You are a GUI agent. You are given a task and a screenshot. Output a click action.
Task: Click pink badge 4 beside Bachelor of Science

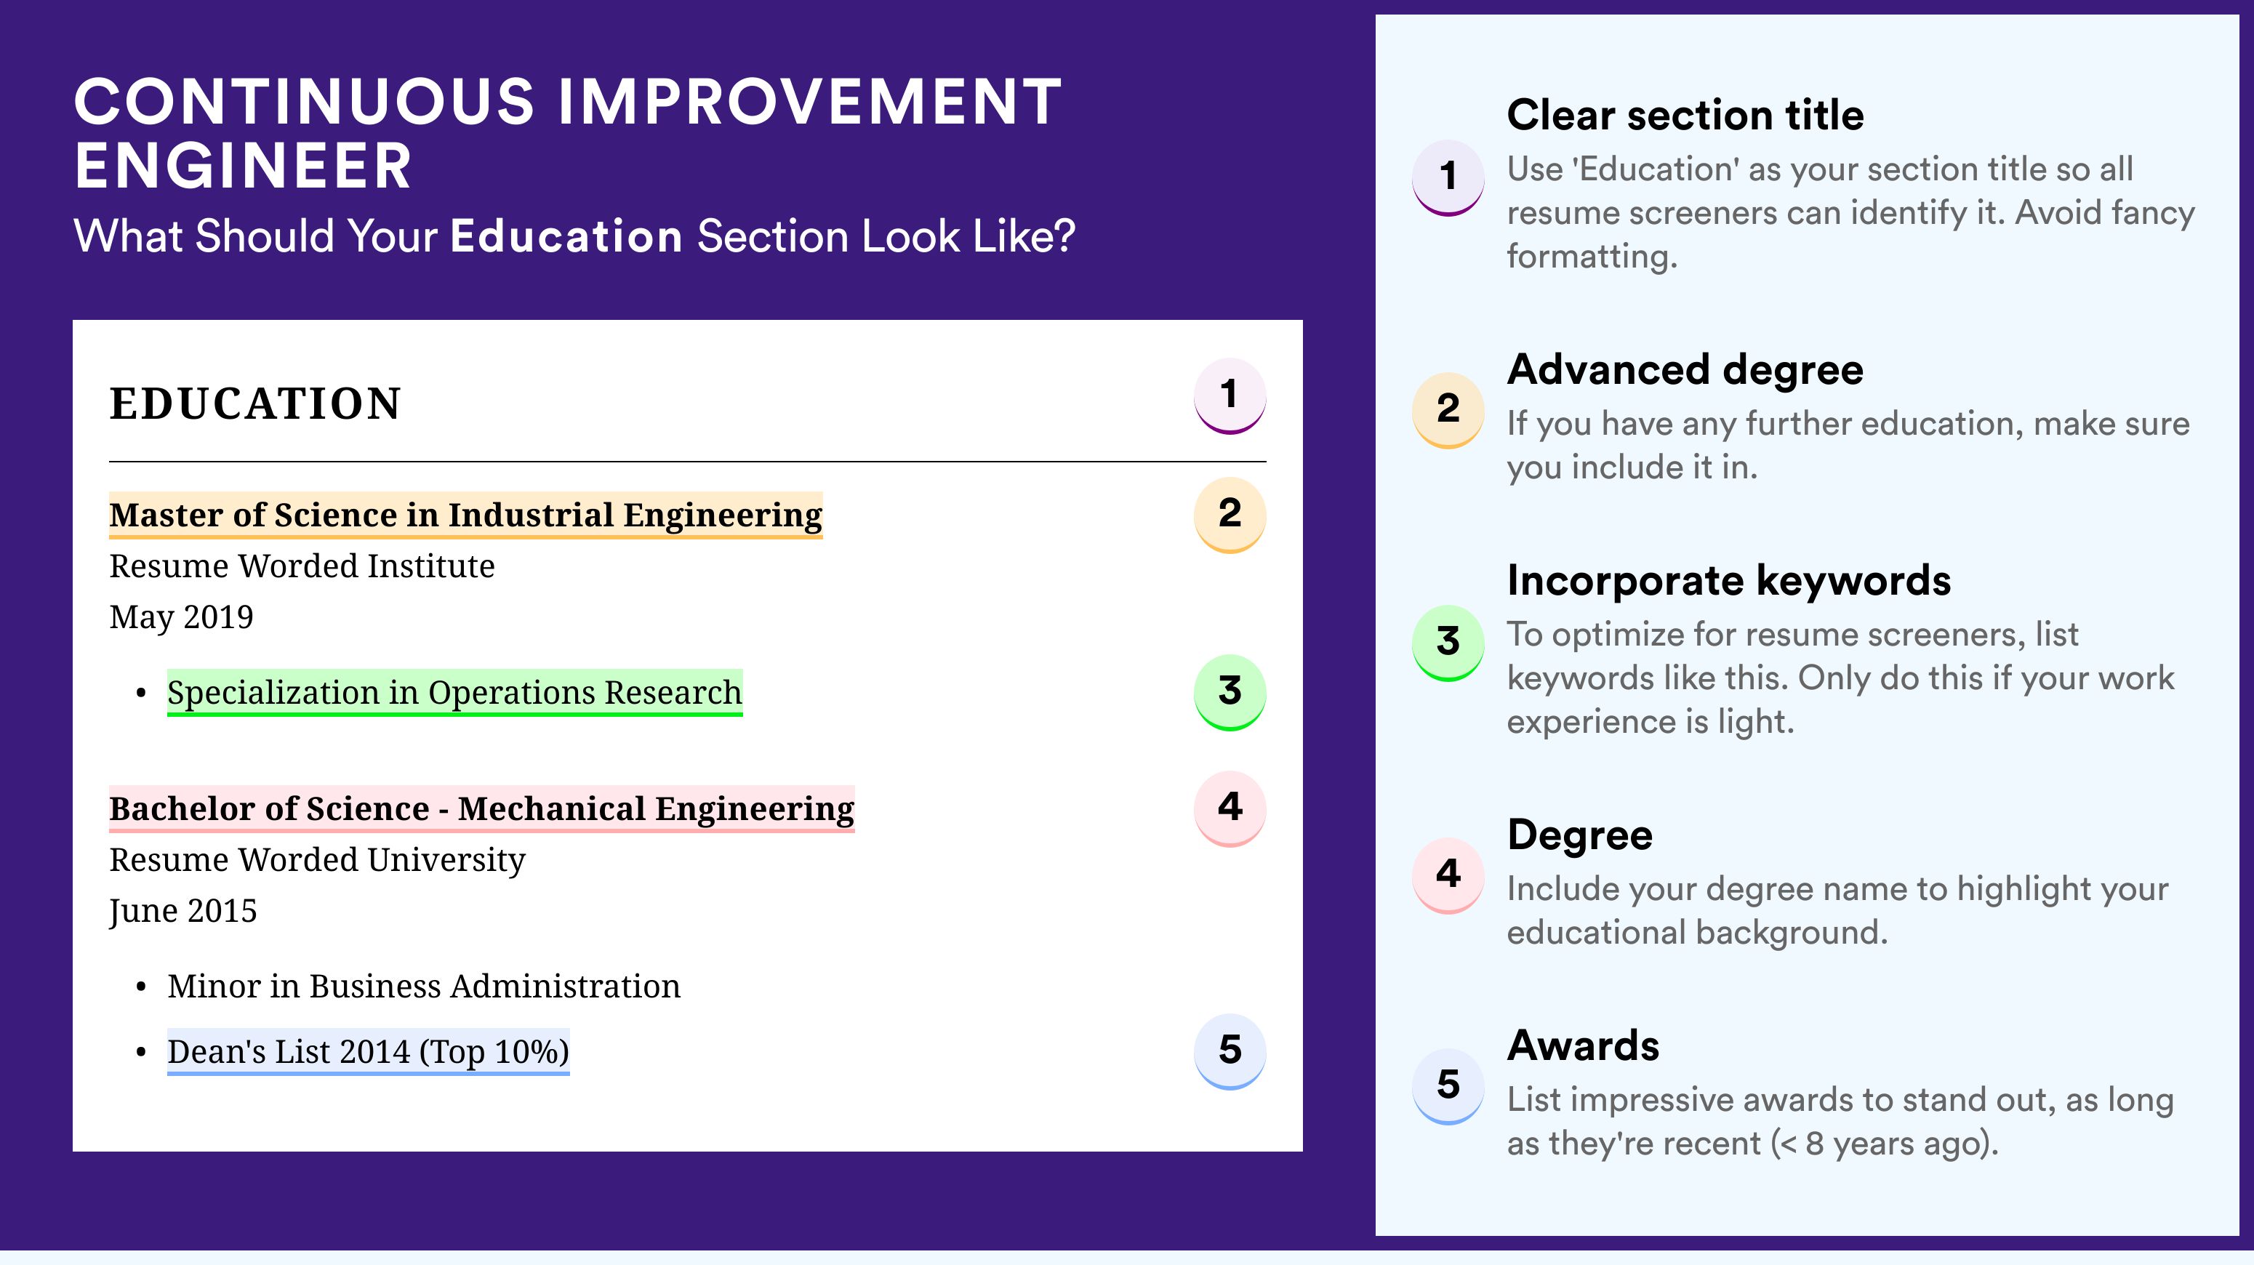tap(1230, 808)
